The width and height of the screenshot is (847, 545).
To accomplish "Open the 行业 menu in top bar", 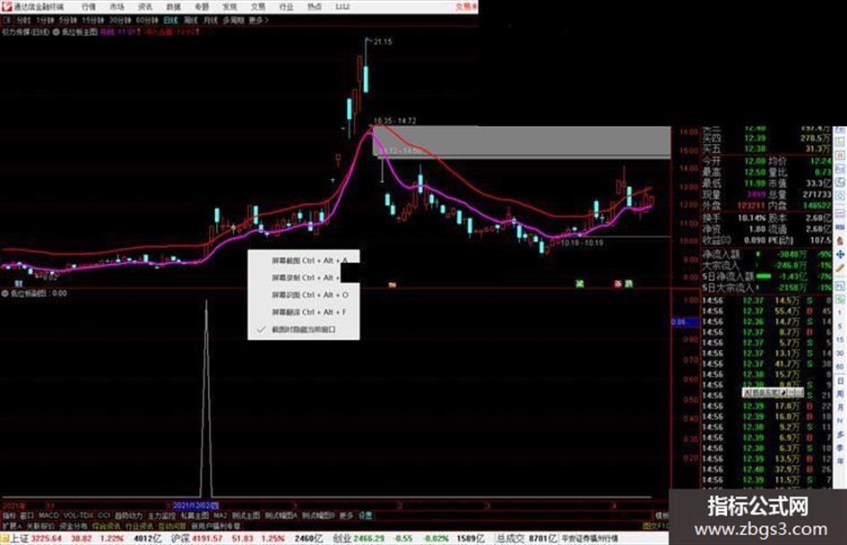I will click(x=286, y=7).
